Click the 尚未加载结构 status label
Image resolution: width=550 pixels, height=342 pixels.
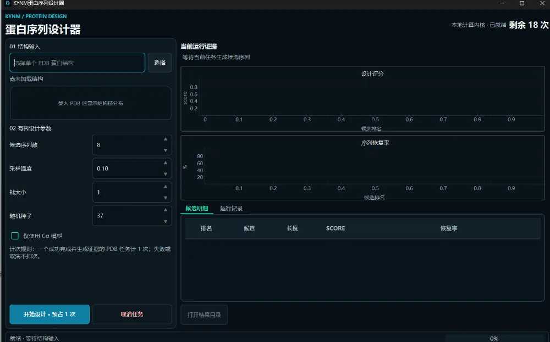point(26,79)
